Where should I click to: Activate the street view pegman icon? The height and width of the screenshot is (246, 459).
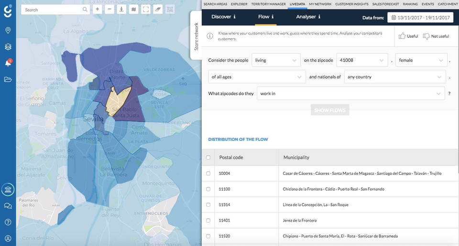(x=121, y=9)
